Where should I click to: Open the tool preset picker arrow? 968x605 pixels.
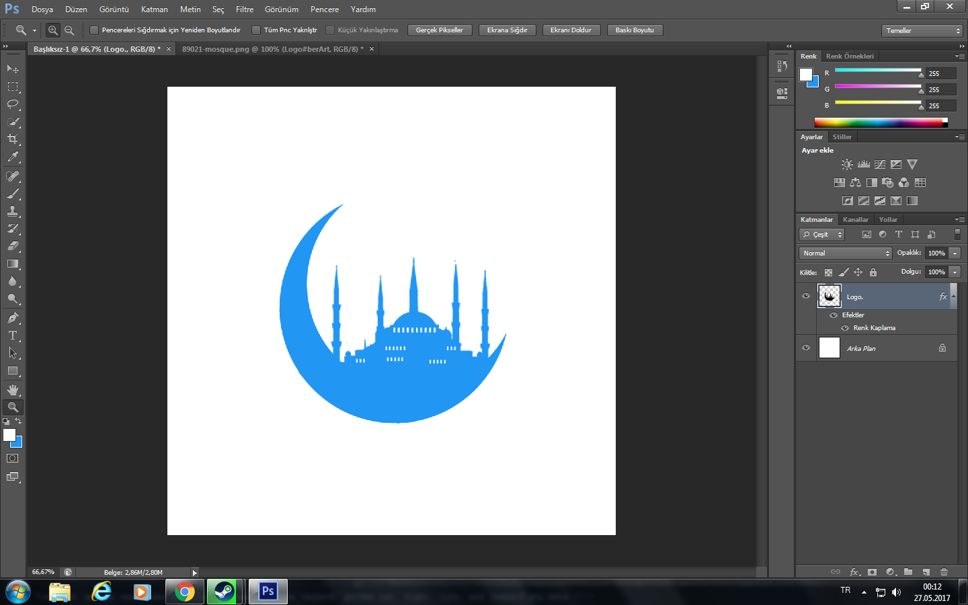tap(34, 30)
